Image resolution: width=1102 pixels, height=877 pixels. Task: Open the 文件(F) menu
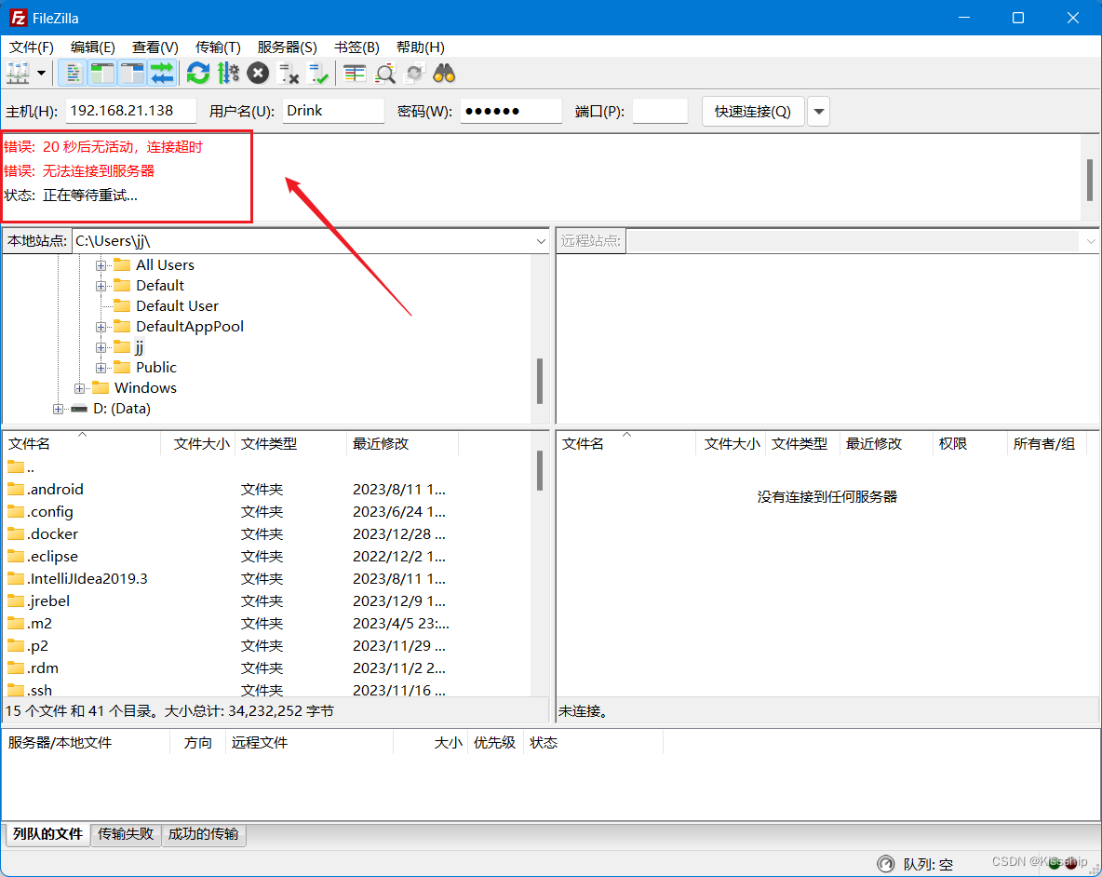pyautogui.click(x=31, y=47)
